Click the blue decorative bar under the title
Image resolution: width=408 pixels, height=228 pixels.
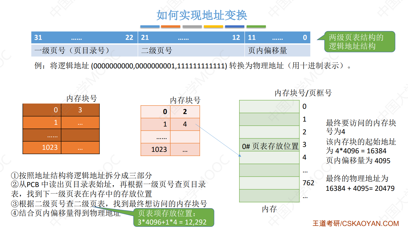click(x=150, y=26)
